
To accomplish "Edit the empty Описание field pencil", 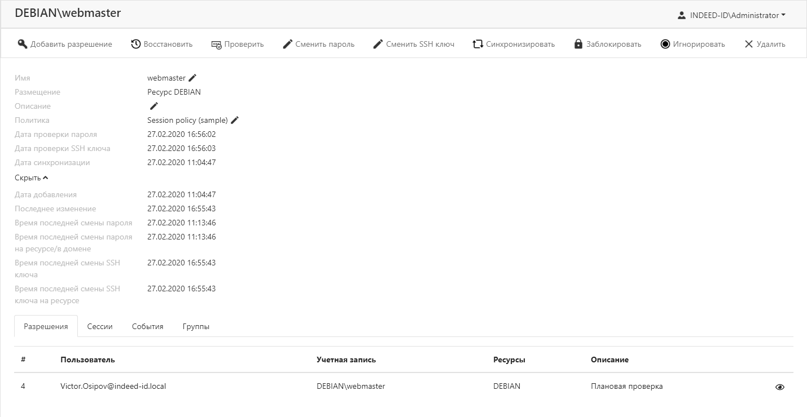I will pos(153,106).
